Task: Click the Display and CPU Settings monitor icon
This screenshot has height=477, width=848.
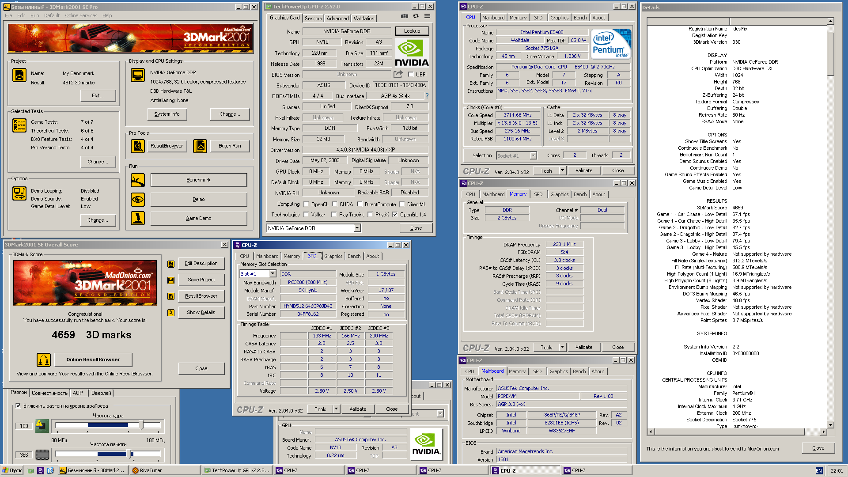Action: (138, 75)
